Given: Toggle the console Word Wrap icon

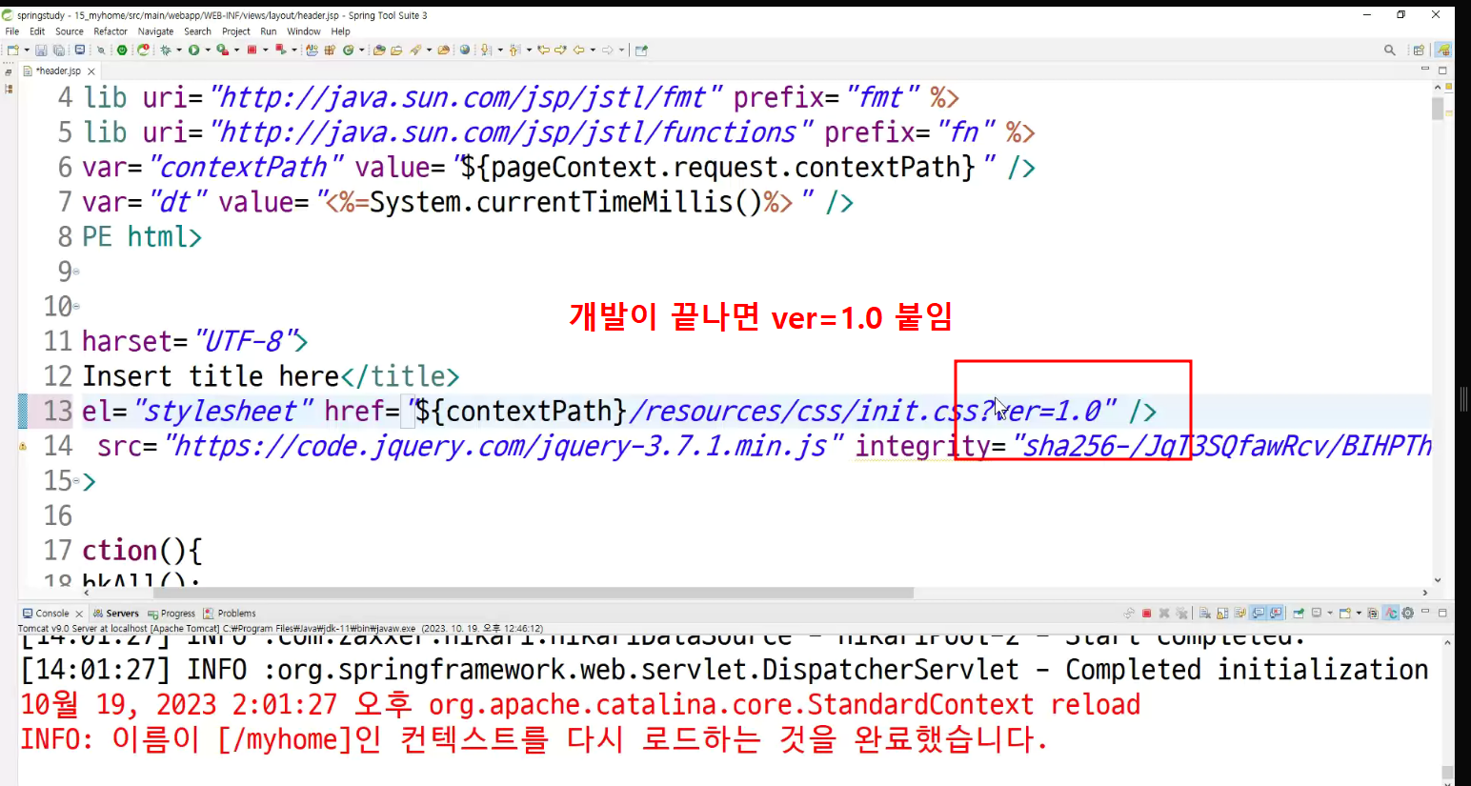Looking at the screenshot, I should pos(1239,614).
